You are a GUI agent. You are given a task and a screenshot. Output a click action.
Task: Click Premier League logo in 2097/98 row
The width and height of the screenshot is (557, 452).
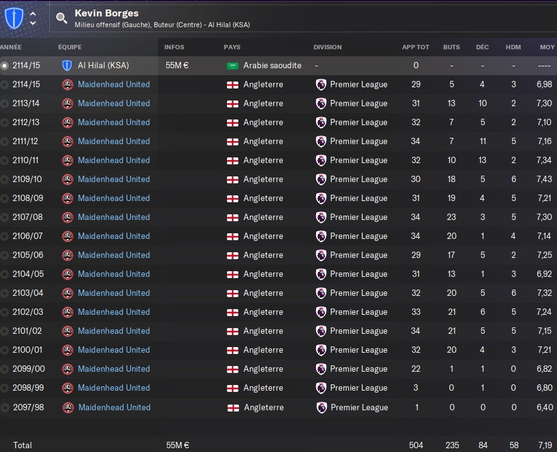pos(321,407)
